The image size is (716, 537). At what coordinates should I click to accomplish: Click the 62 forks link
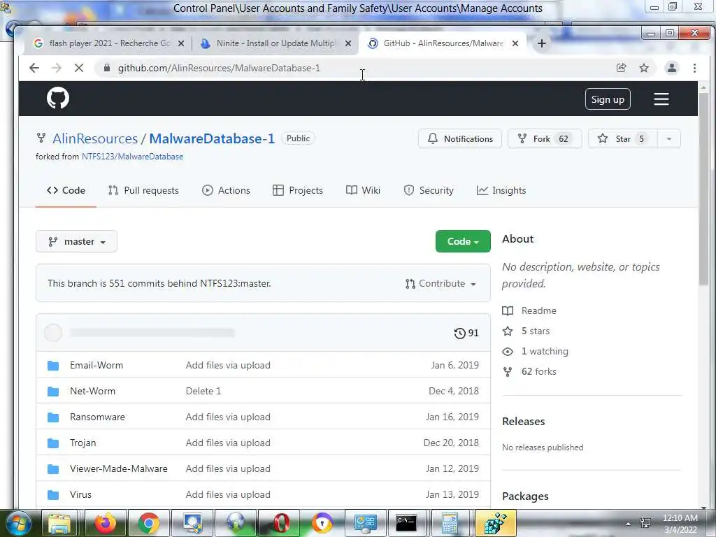coord(530,372)
